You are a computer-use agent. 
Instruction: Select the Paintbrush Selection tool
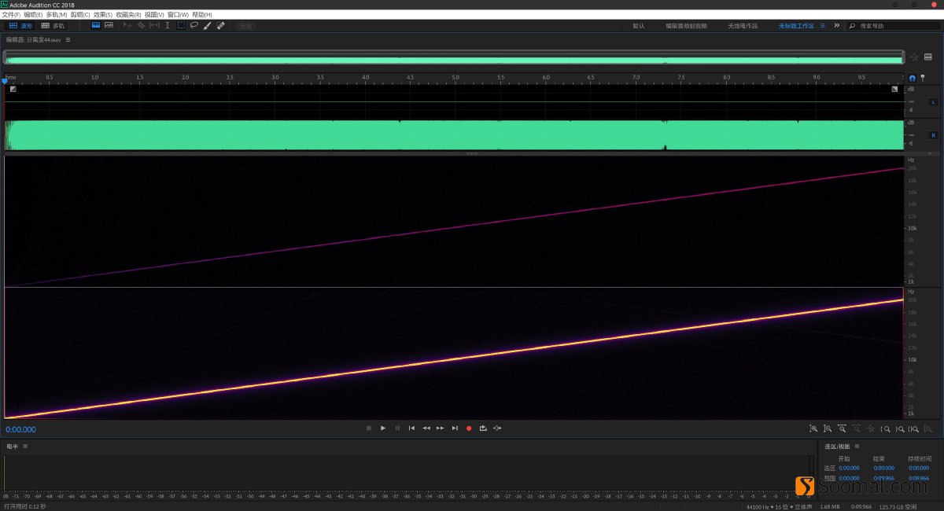pos(207,25)
